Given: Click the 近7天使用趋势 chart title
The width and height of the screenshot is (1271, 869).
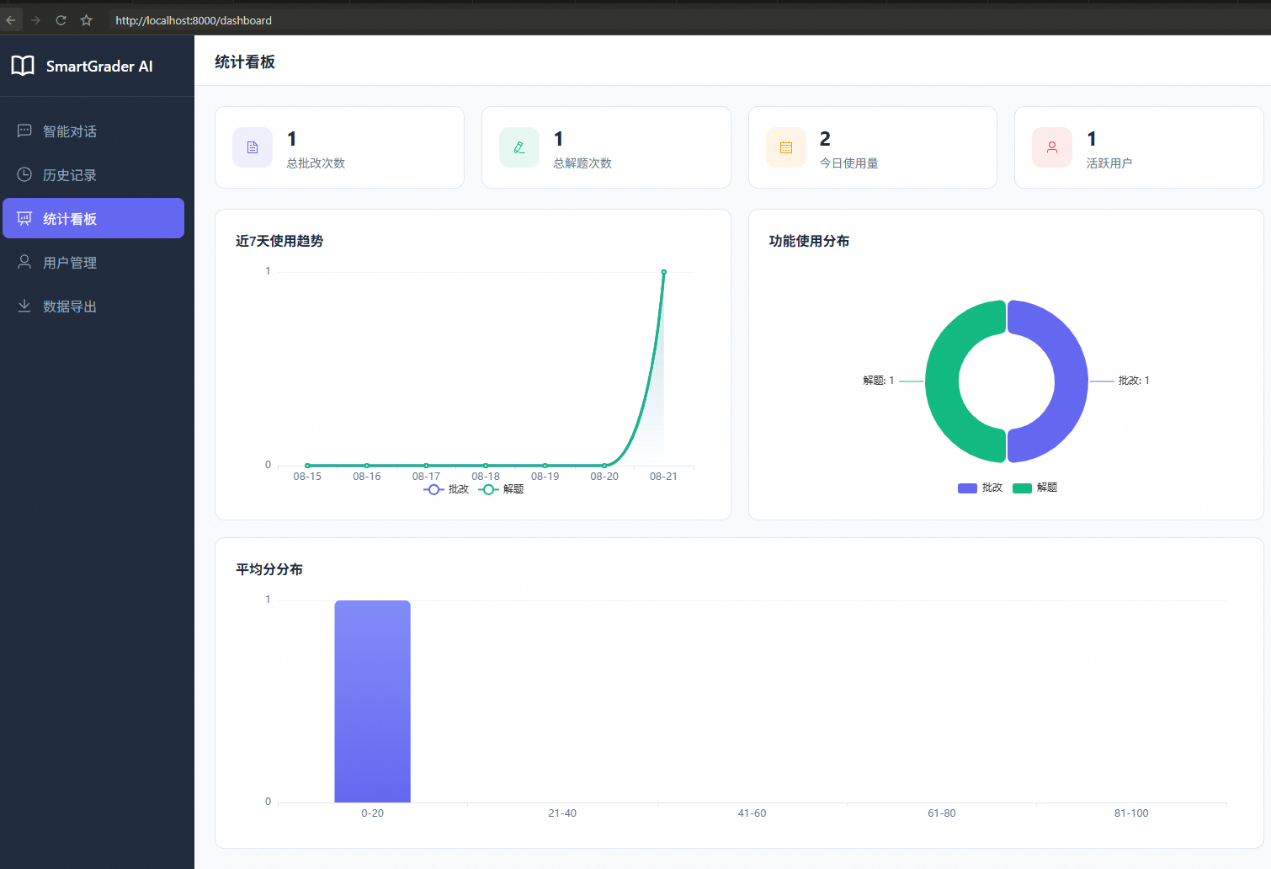Looking at the screenshot, I should [279, 241].
